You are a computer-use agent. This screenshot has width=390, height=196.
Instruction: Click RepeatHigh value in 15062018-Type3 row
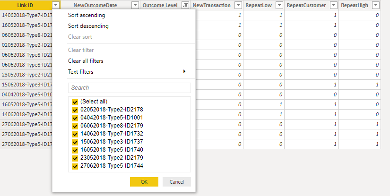click(x=377, y=85)
